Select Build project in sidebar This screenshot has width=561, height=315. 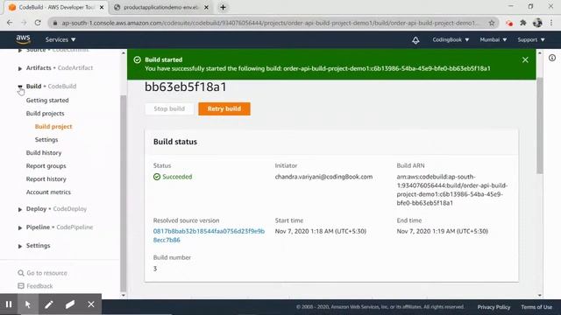click(53, 126)
